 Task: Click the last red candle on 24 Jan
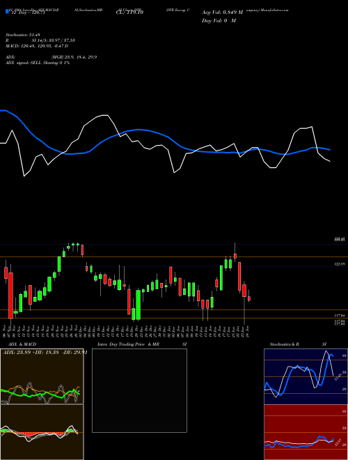249,298
